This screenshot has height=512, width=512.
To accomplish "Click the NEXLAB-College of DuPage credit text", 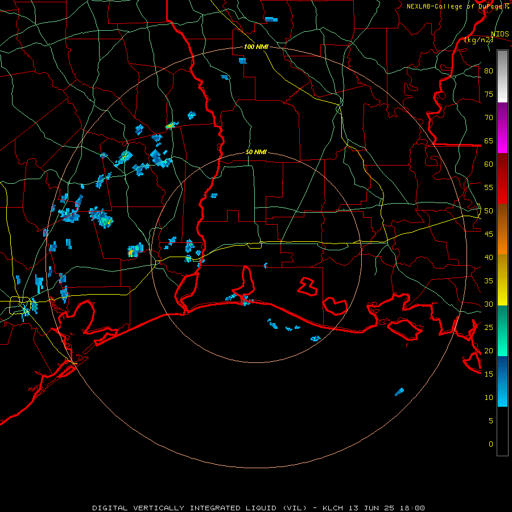I will click(458, 6).
